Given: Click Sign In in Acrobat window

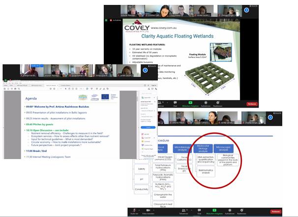Looking at the screenshot, I should click(x=153, y=85).
